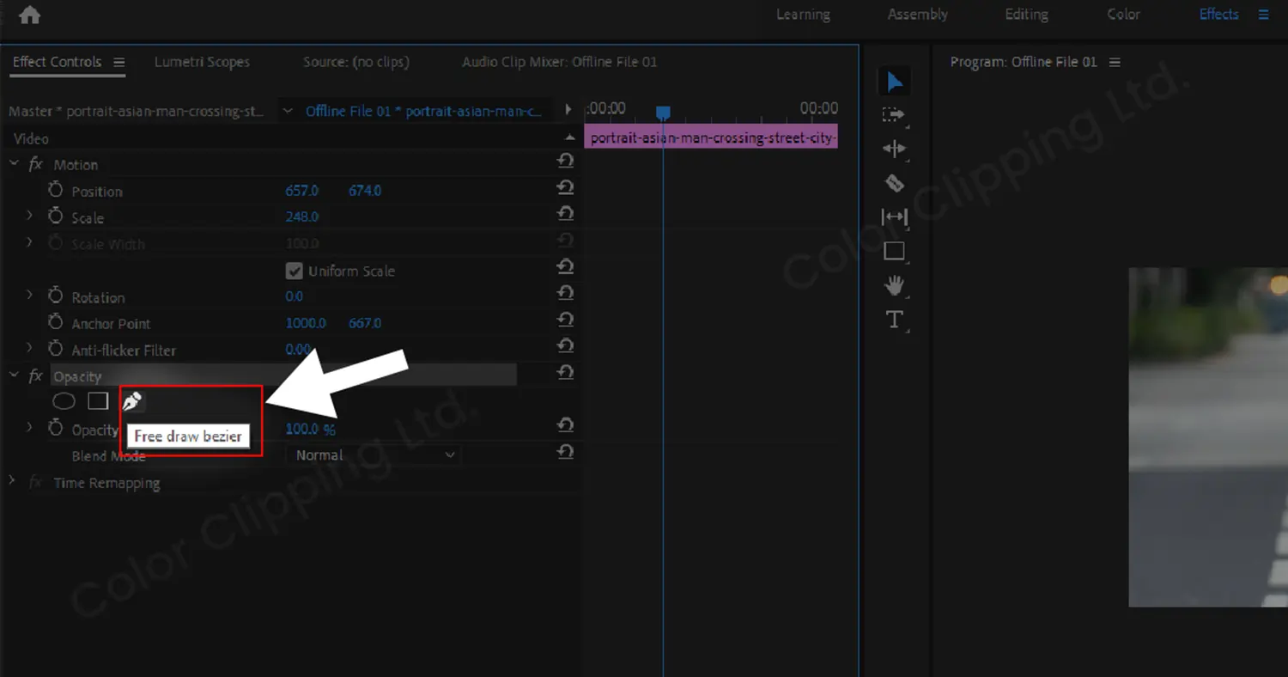Toggle animation stopwatch for Rotation
1288x677 pixels.
56,296
